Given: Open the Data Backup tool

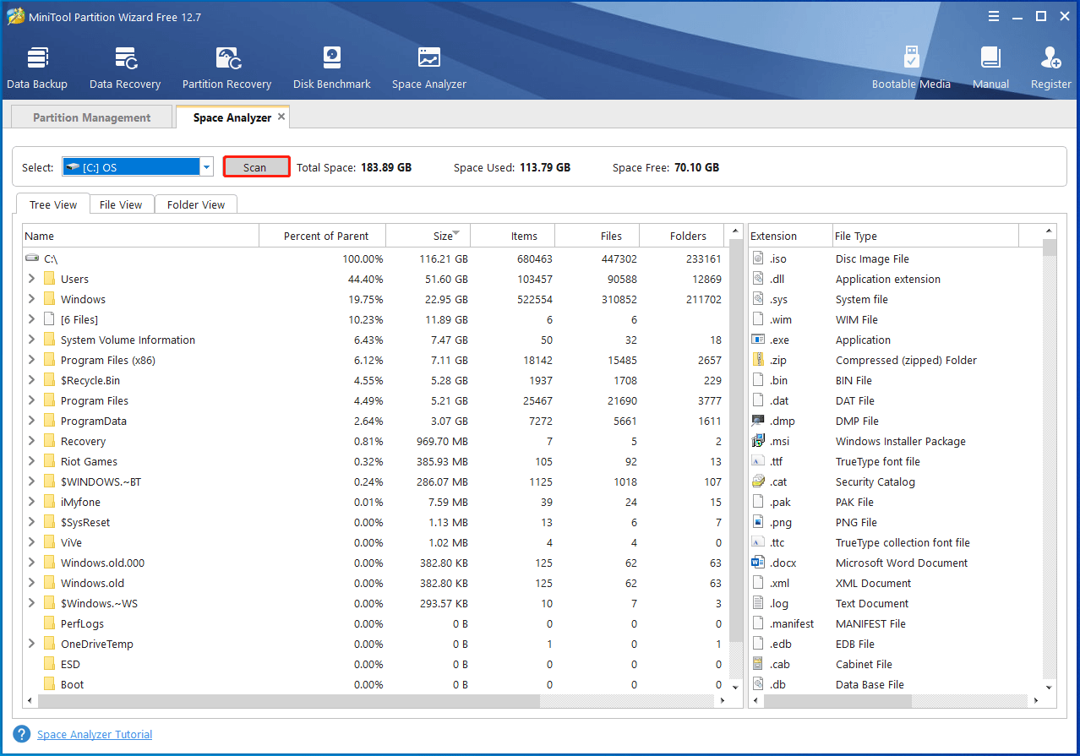Looking at the screenshot, I should (37, 68).
